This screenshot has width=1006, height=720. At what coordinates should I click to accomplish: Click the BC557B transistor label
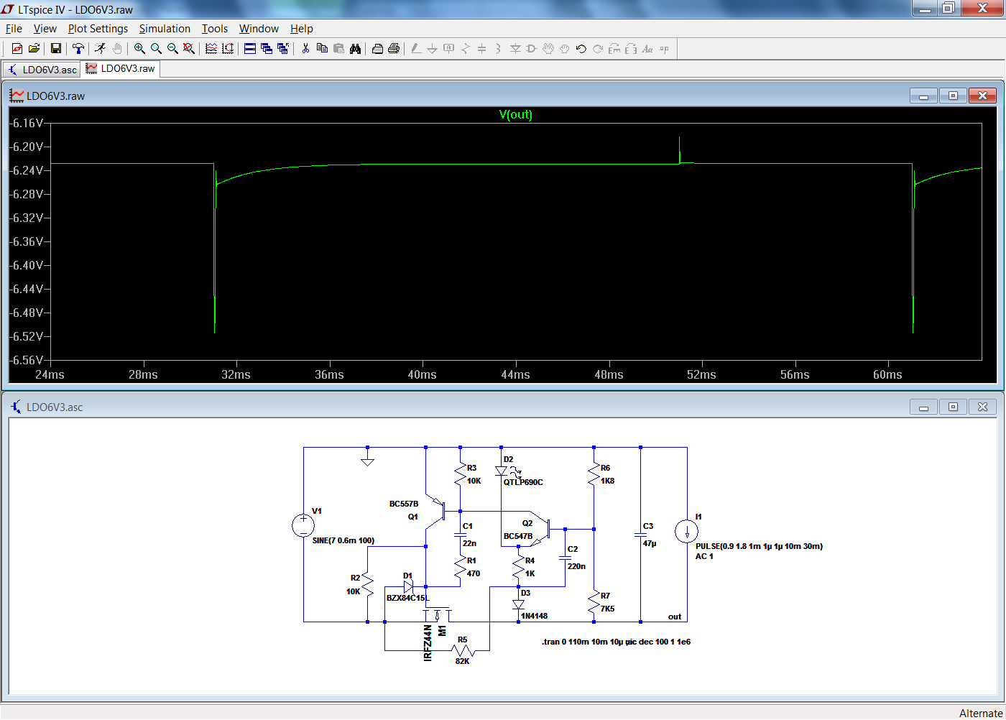tap(404, 504)
